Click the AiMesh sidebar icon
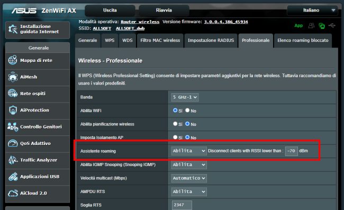 (x=13, y=77)
